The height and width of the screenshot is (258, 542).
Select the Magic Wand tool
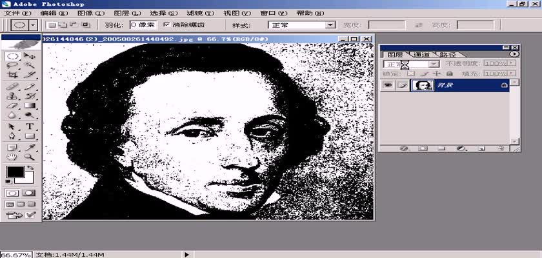click(x=30, y=65)
